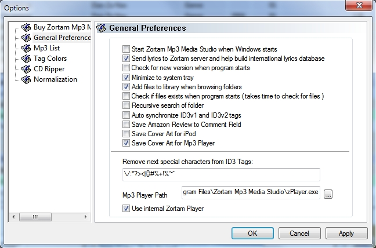Uncheck Minimize to system tray
The height and width of the screenshot is (248, 376).
pyautogui.click(x=126, y=77)
